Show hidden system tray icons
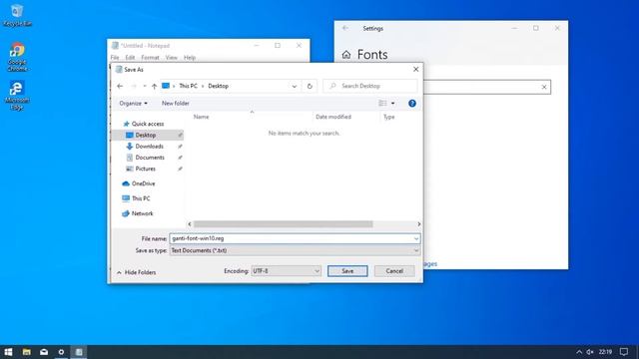 click(x=579, y=352)
